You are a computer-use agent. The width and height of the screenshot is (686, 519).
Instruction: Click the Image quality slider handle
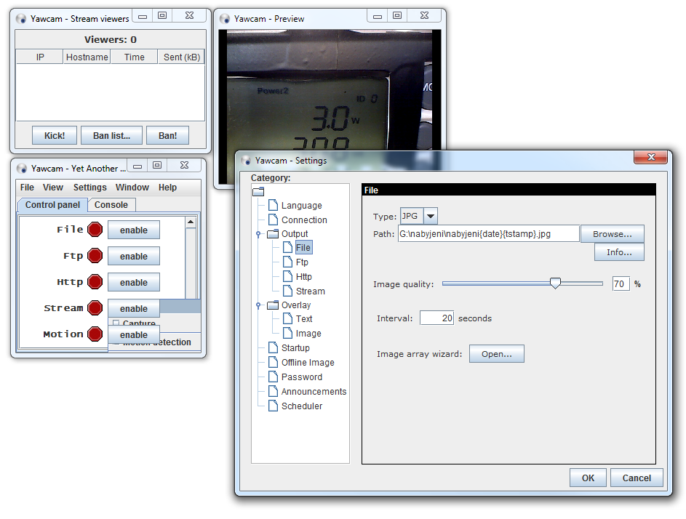555,283
